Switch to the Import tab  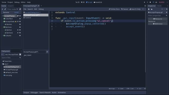tap(11, 6)
